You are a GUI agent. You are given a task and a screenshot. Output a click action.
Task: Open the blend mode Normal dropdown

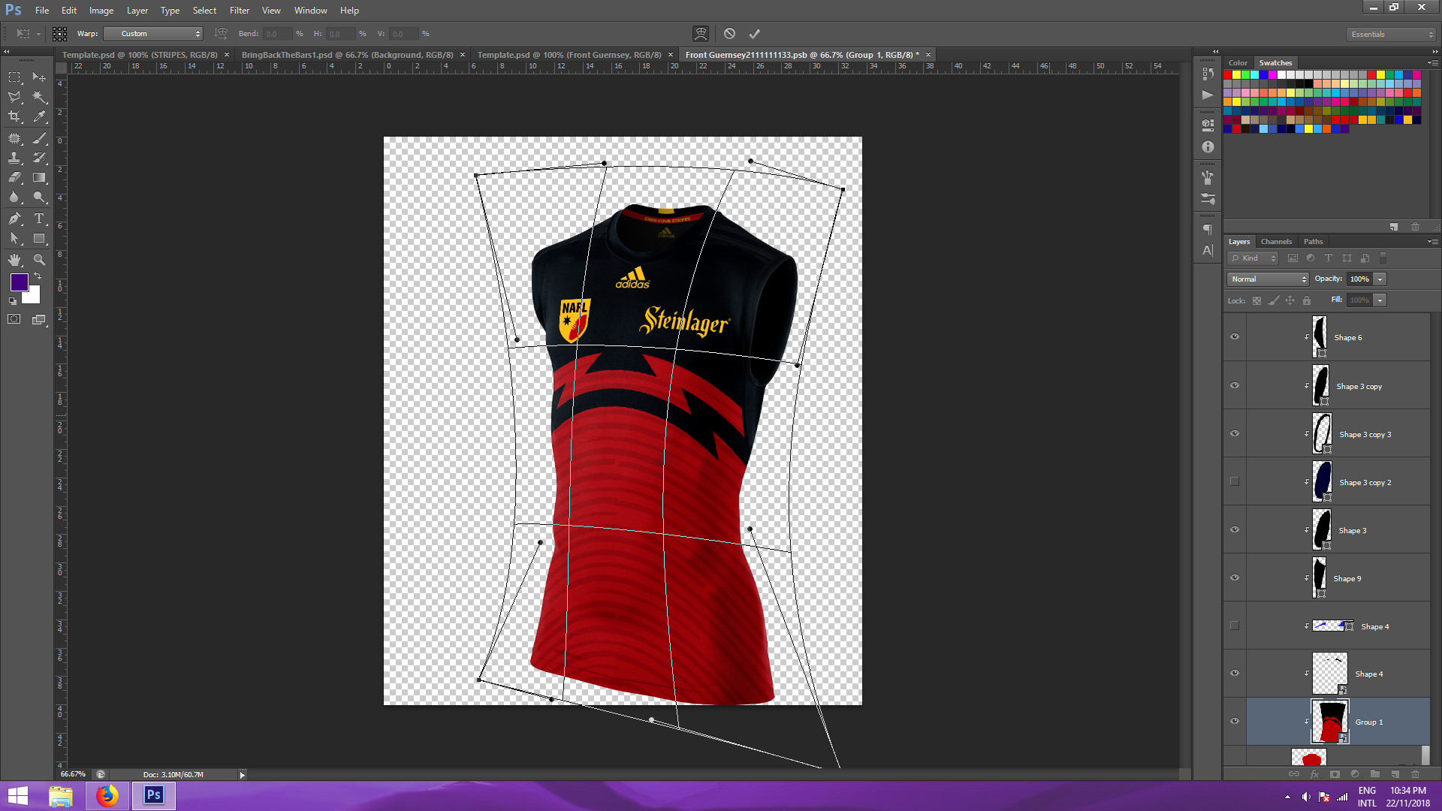(1269, 279)
